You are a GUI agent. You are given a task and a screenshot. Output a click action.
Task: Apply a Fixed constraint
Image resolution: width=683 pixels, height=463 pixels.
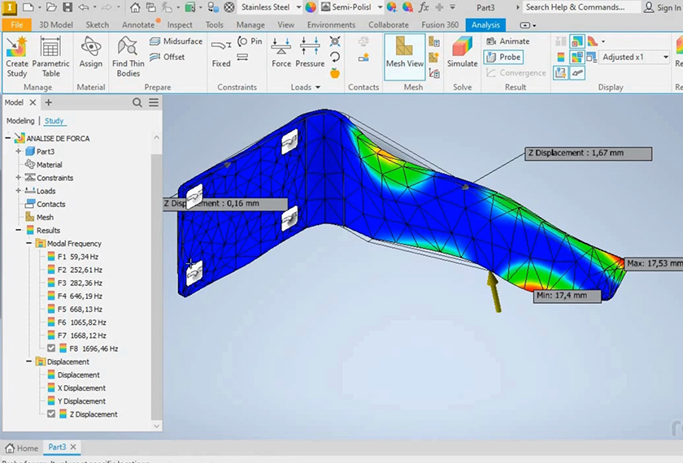point(221,54)
